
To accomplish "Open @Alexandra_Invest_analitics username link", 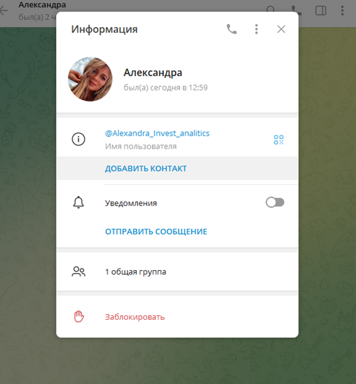I will tap(157, 133).
